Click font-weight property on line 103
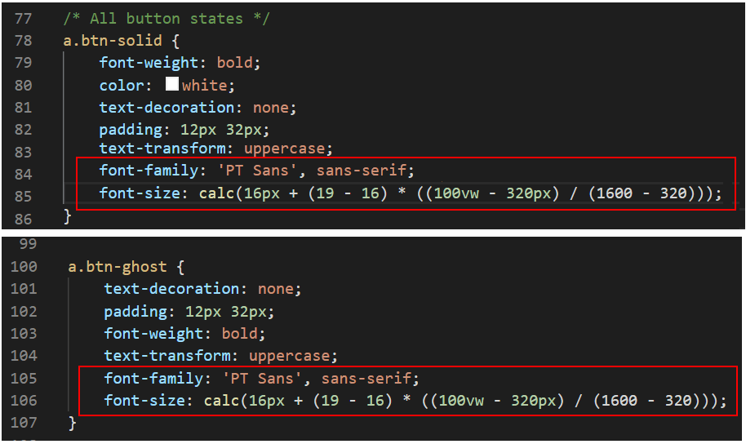The image size is (746, 444). [x=153, y=334]
